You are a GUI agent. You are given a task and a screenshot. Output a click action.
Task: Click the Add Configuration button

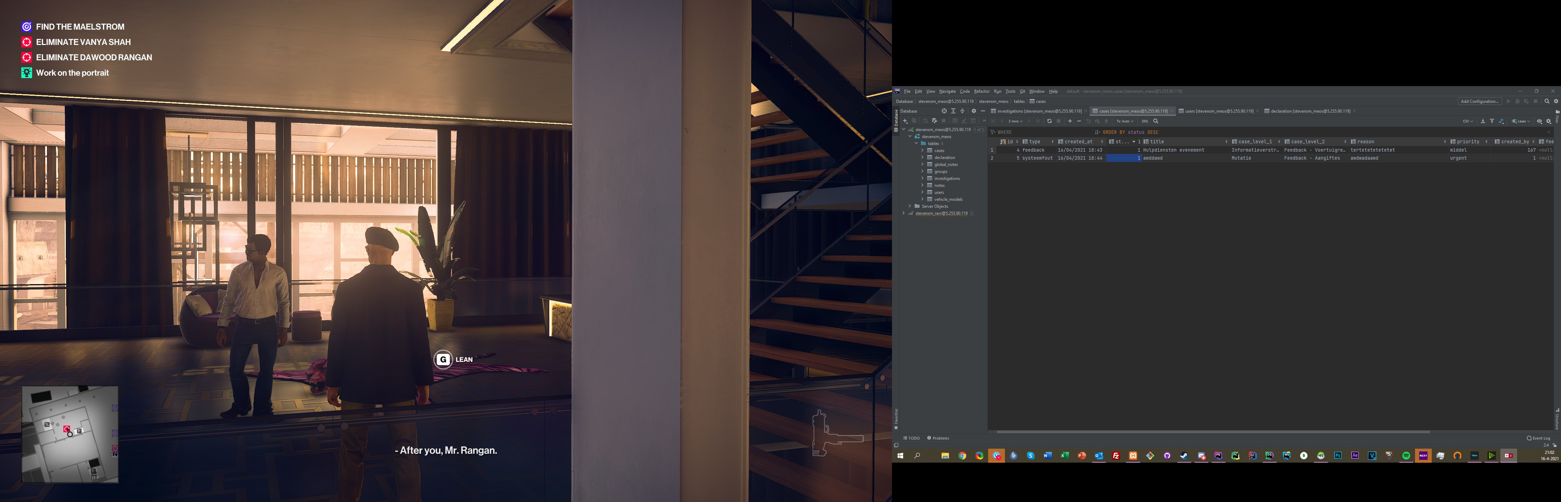pyautogui.click(x=1479, y=101)
